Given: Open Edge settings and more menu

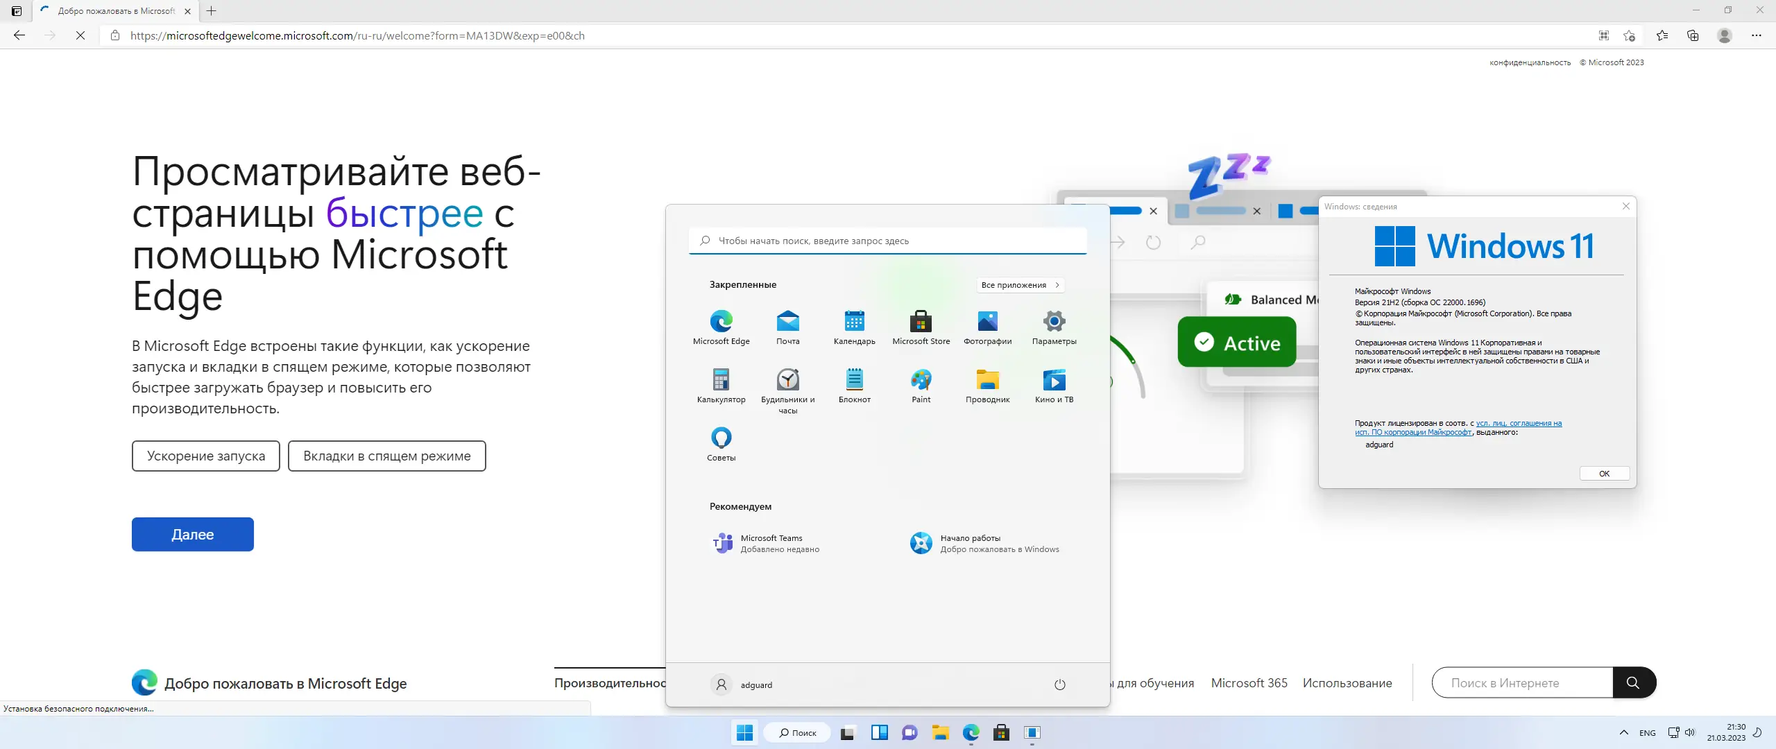Looking at the screenshot, I should 1756,35.
